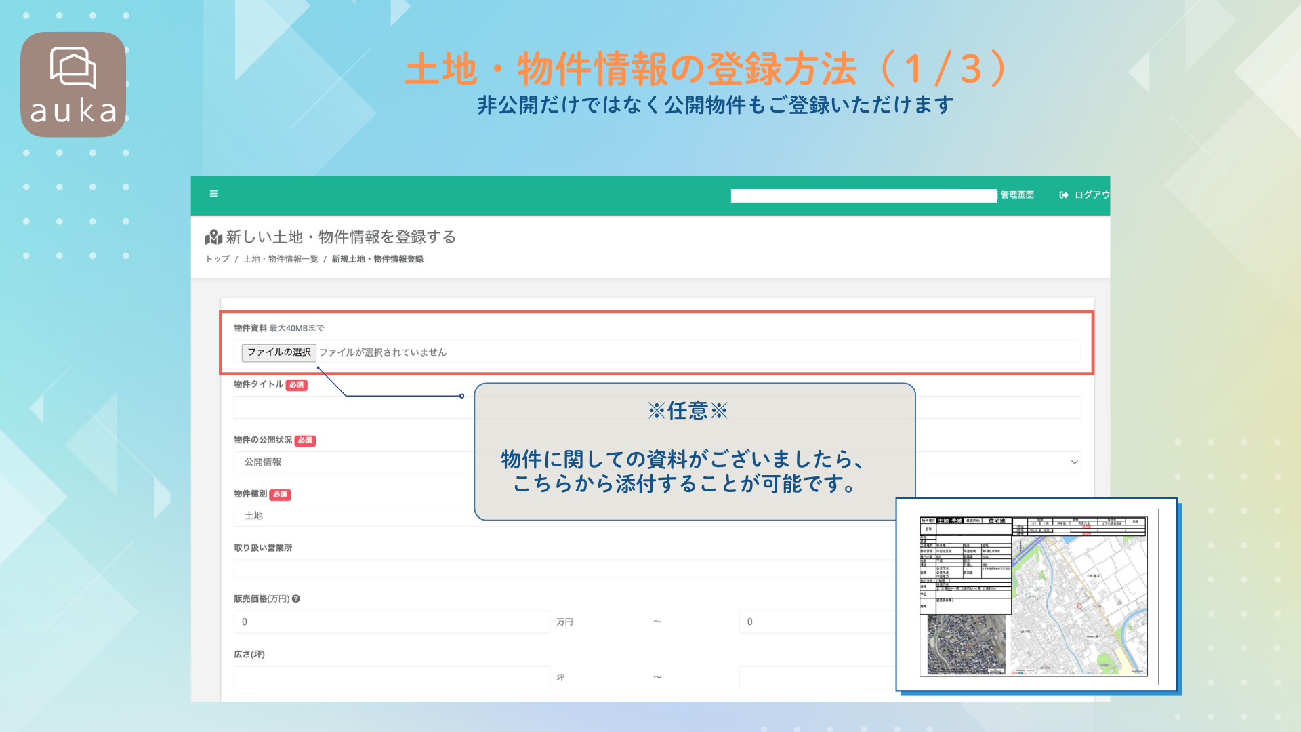1301x732 pixels.
Task: Click the minimum 販売価格 input showing 0
Action: (x=392, y=622)
